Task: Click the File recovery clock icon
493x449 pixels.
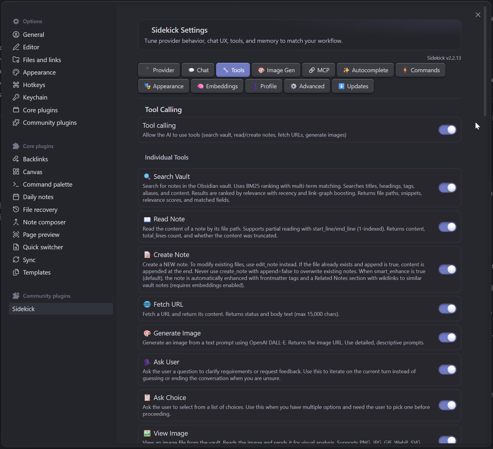Action: 16,209
